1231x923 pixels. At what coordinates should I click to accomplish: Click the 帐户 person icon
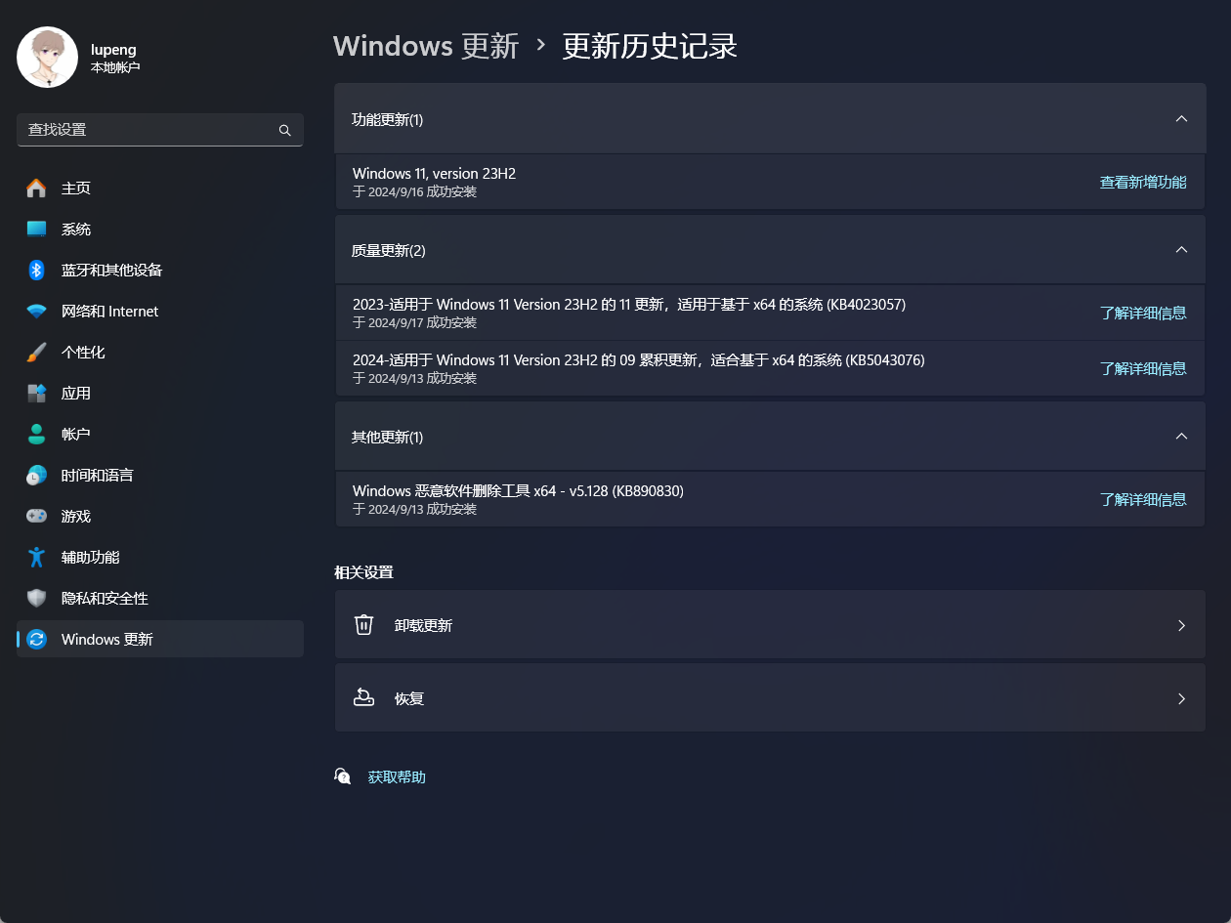(36, 434)
